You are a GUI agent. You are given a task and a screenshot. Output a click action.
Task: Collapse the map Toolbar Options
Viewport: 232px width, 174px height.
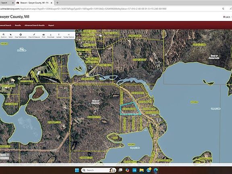tap(69, 36)
